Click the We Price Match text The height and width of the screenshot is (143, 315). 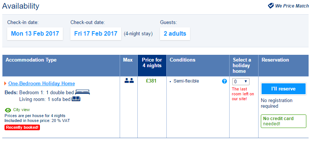tap(292, 6)
